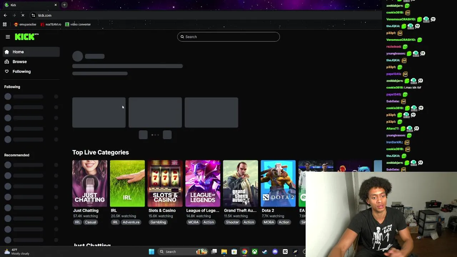Click the Grand Theft Au... category title

click(240, 211)
